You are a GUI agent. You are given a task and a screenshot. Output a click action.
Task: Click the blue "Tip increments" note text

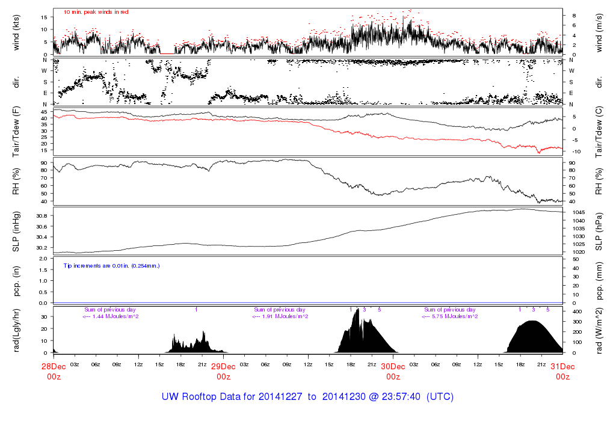point(111,265)
